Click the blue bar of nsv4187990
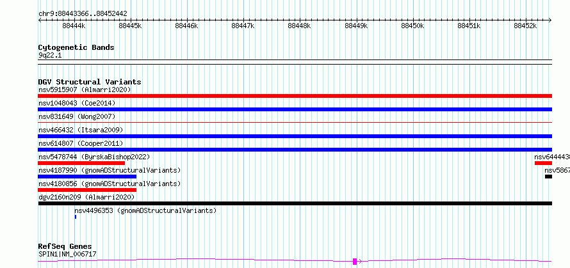Screen dimensions: 570x268 coord(87,177)
